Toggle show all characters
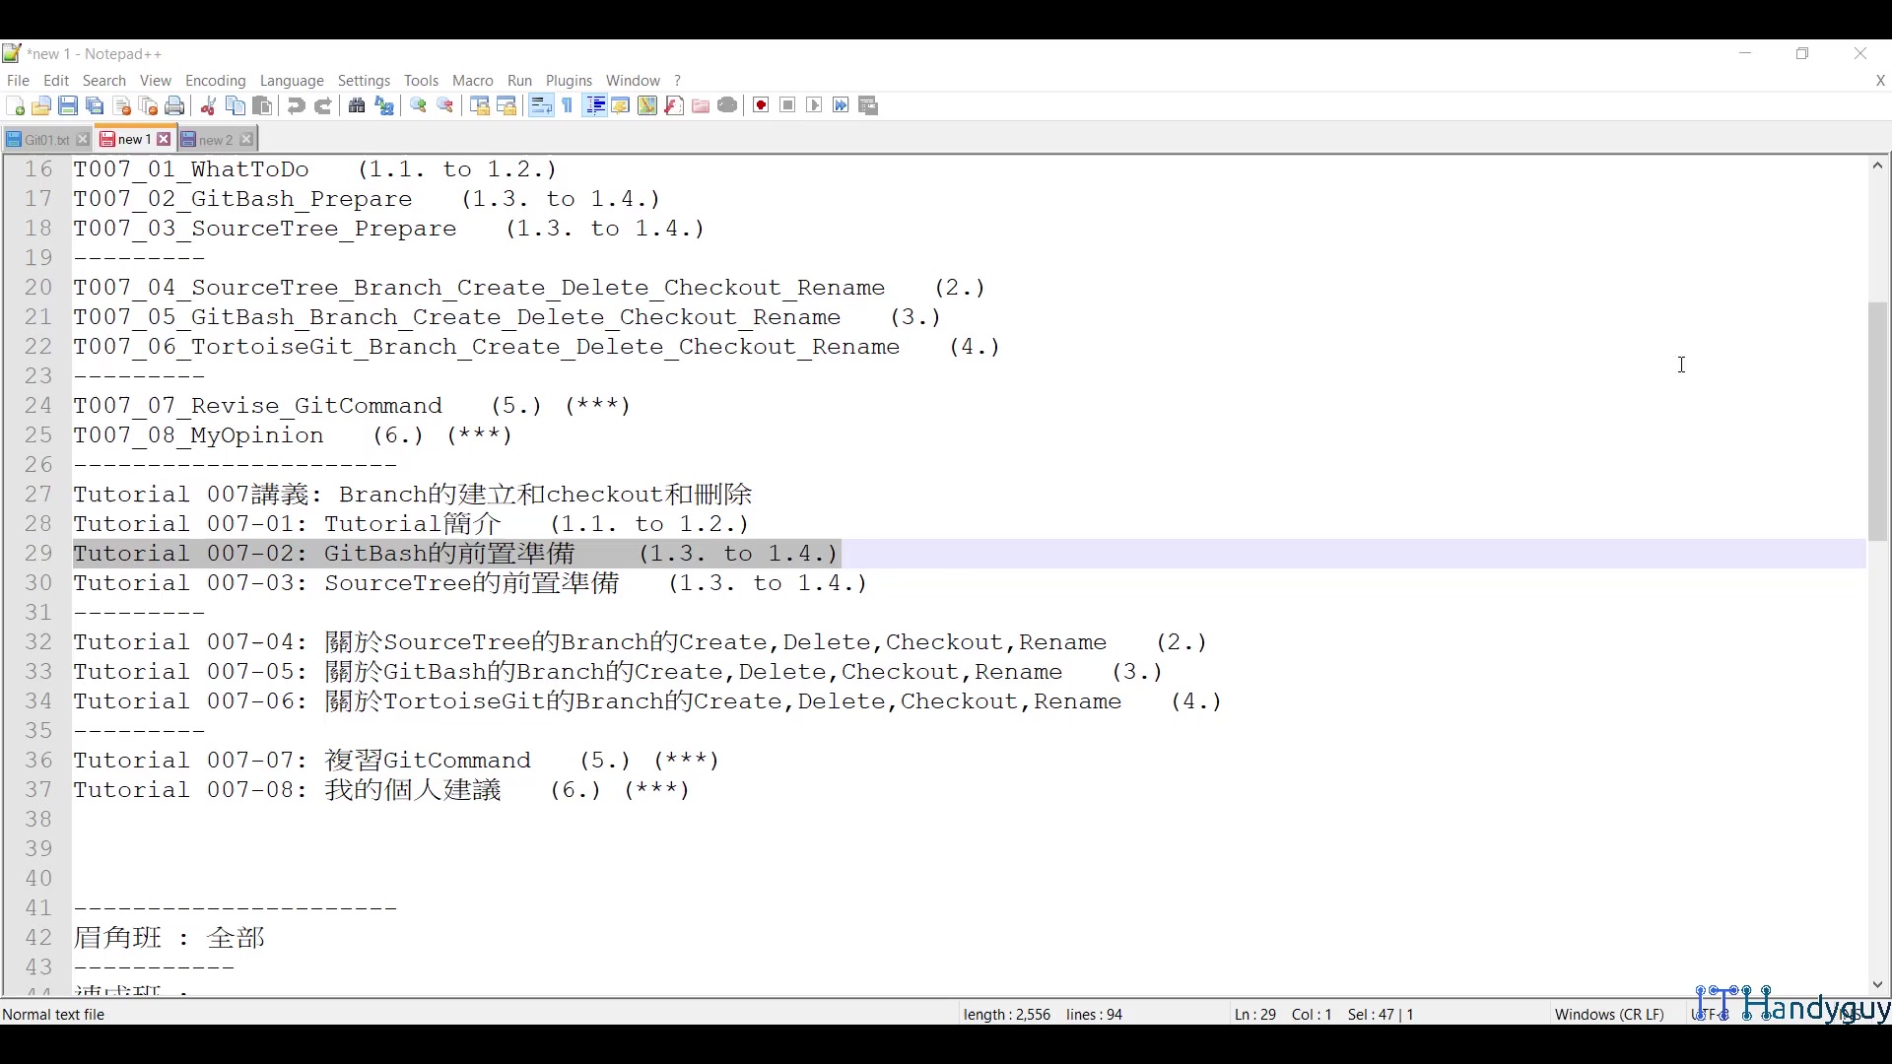The image size is (1892, 1064). pyautogui.click(x=567, y=105)
